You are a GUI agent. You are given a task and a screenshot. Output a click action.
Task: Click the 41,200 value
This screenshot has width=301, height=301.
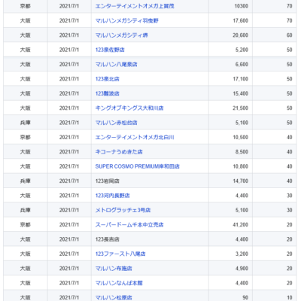coord(241,224)
